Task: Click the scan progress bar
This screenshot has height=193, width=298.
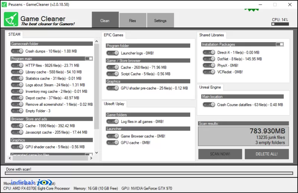Action: click(x=149, y=173)
